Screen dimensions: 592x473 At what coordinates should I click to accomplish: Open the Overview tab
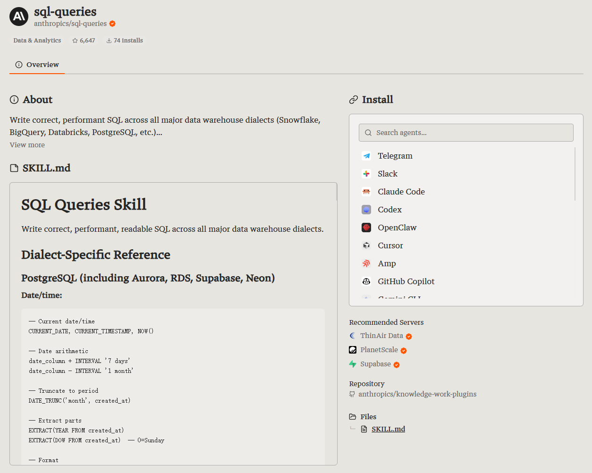pos(37,65)
